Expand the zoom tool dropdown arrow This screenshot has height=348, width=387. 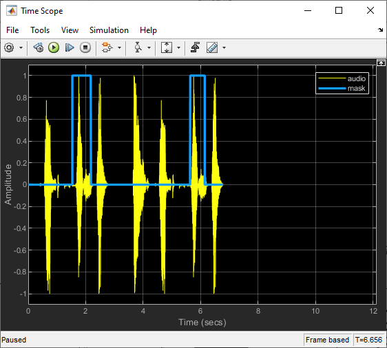[149, 47]
